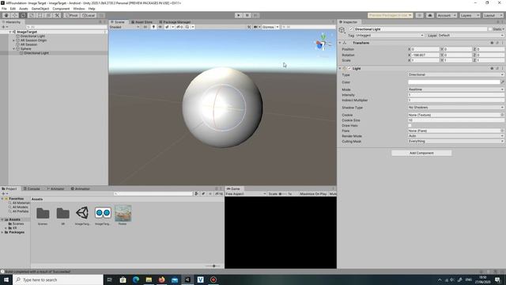Toggle Maximize On Play
506x285 pixels.
click(x=313, y=194)
